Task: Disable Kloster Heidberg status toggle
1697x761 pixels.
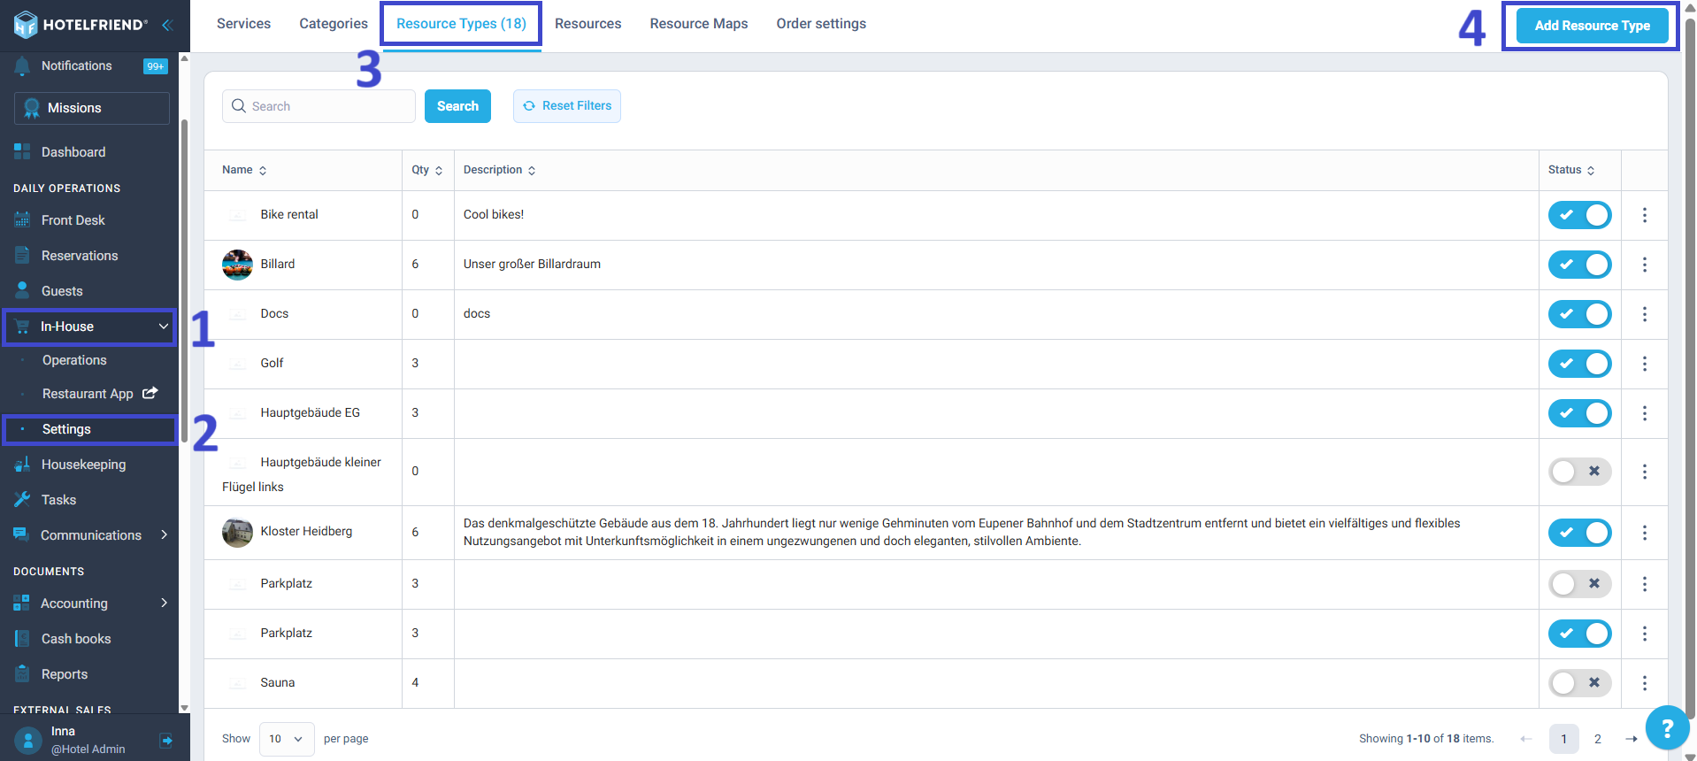Action: (x=1580, y=533)
